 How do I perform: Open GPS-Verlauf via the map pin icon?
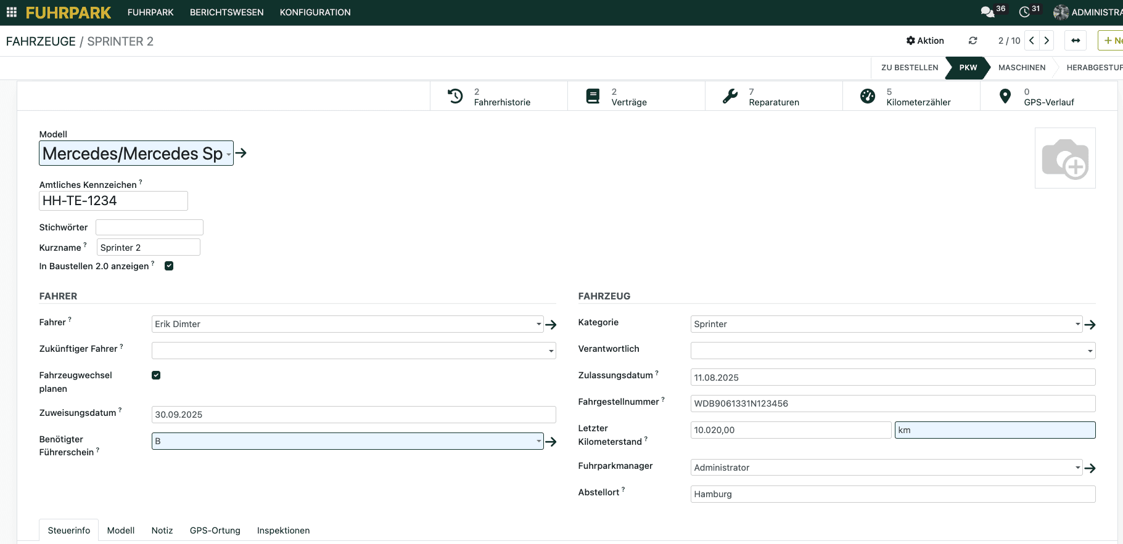point(1005,96)
